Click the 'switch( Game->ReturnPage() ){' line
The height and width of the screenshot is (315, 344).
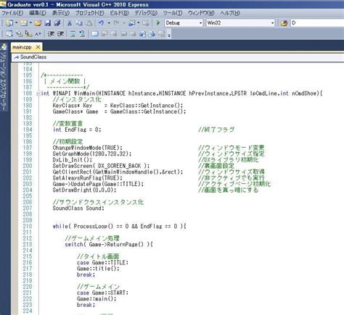109,245
